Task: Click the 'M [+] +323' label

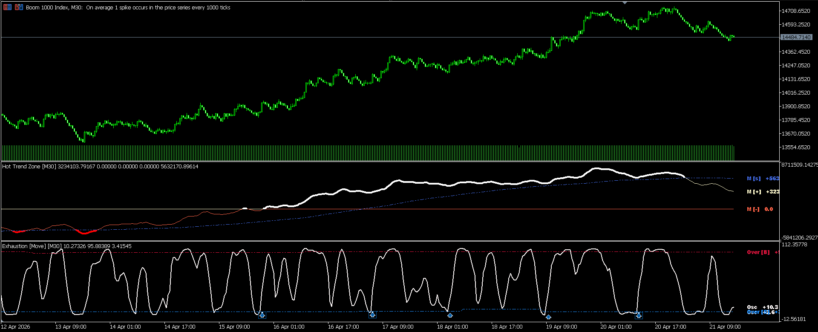Action: click(x=763, y=192)
